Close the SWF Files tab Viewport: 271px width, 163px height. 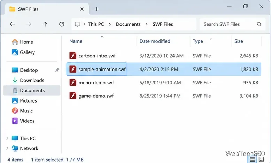coord(82,9)
